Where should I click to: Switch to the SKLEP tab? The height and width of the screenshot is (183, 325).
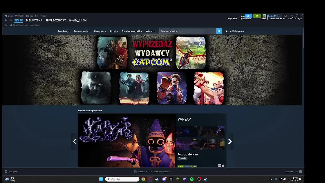pyautogui.click(x=19, y=20)
